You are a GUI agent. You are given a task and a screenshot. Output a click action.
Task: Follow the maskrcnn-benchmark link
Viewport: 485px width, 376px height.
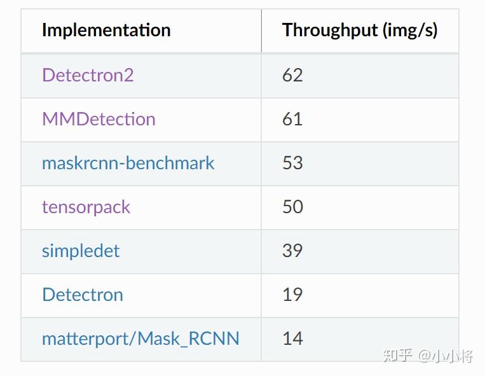coord(128,163)
